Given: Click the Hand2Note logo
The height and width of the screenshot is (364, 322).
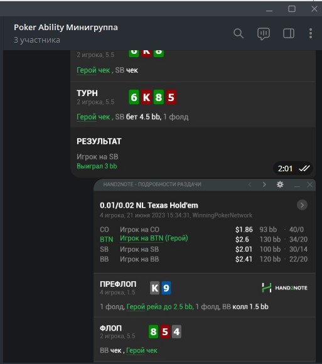Looking at the screenshot, I should coord(284,288).
